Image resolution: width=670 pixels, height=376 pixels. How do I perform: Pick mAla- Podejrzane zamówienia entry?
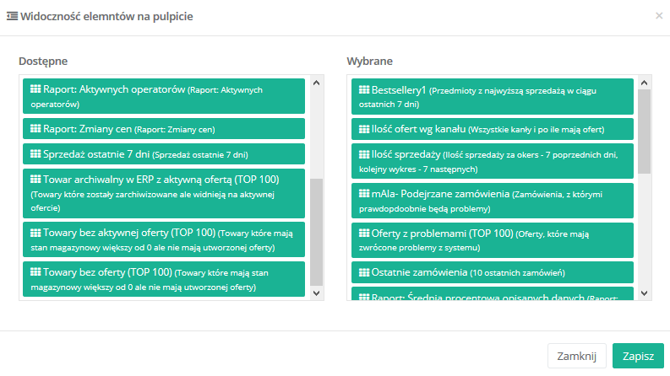tap(492, 200)
